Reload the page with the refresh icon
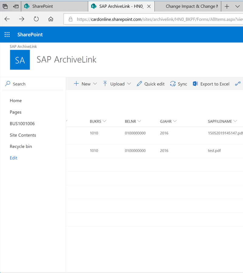The height and width of the screenshot is (273, 243). [x=36, y=19]
